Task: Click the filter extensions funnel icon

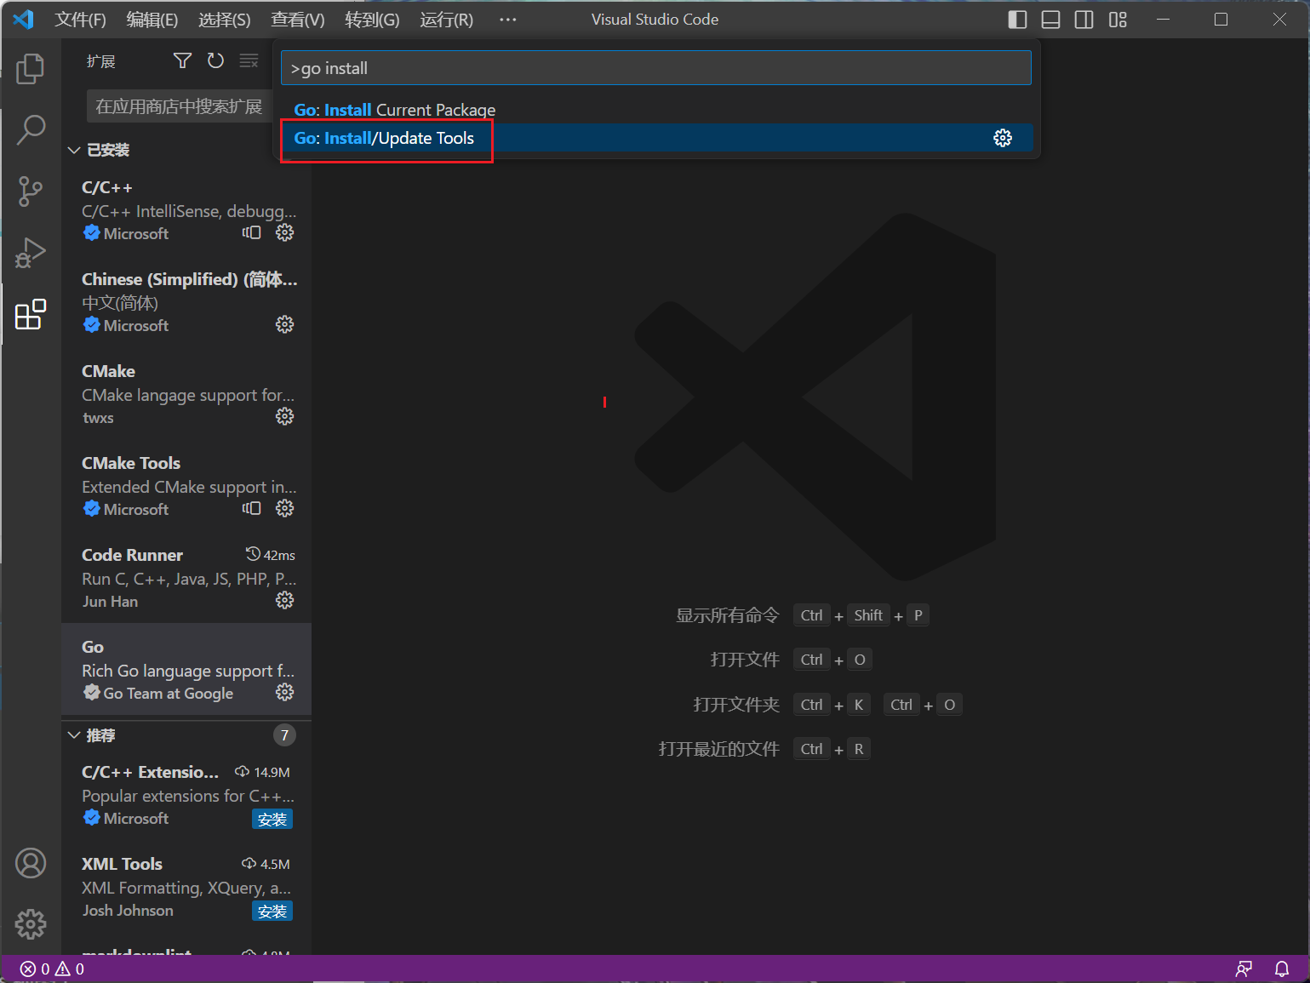Action: (x=182, y=60)
